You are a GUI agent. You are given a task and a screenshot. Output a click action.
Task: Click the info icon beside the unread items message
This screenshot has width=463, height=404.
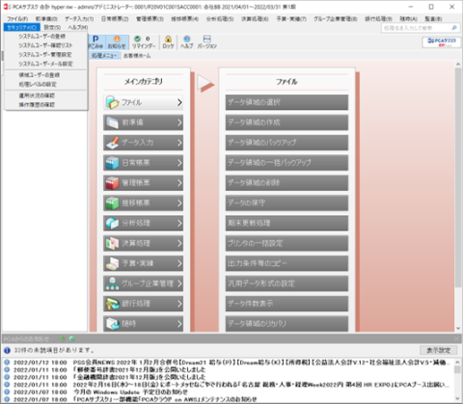[7, 350]
